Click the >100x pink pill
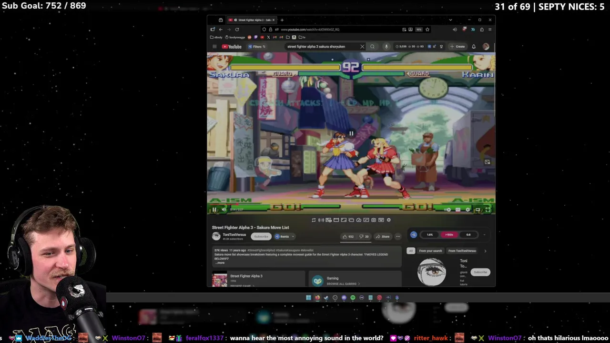This screenshot has width=610, height=343. (449, 234)
